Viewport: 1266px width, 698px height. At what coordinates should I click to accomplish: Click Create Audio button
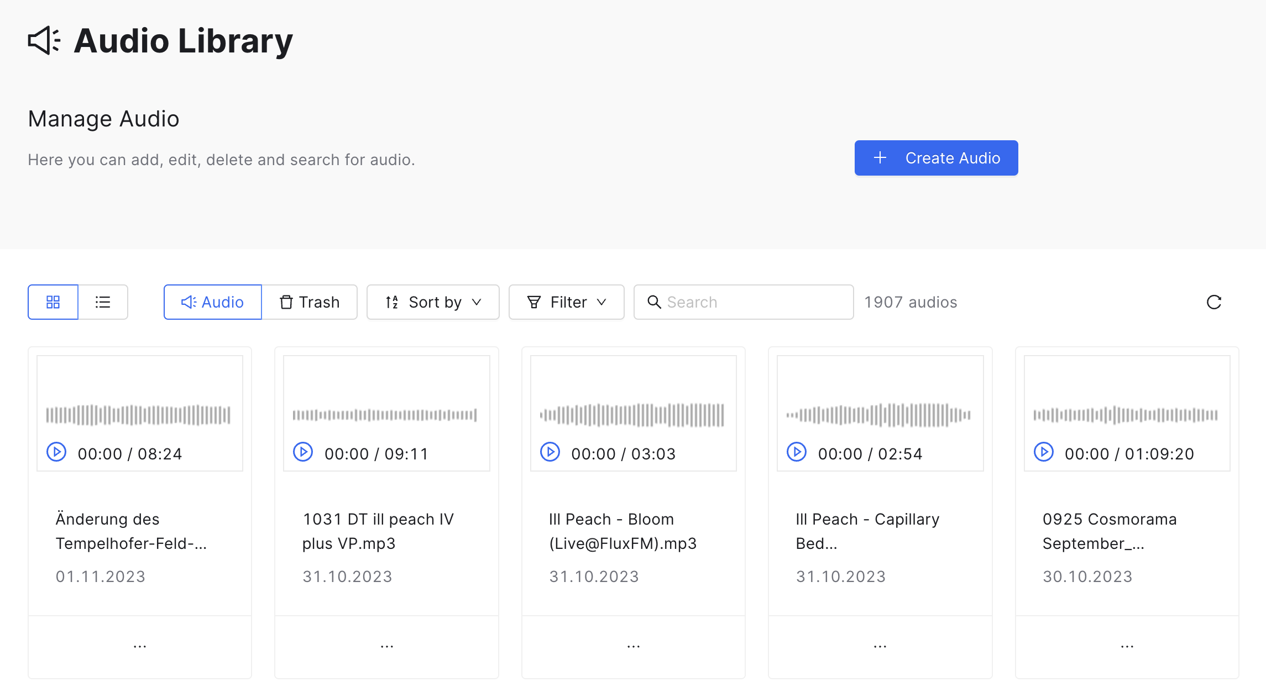[937, 158]
